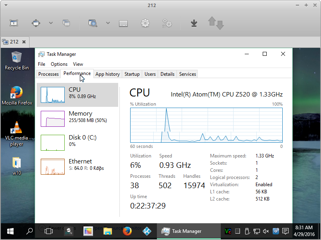Open settings with the single gear icon
Screen dimensions: 321x240
[145, 23]
